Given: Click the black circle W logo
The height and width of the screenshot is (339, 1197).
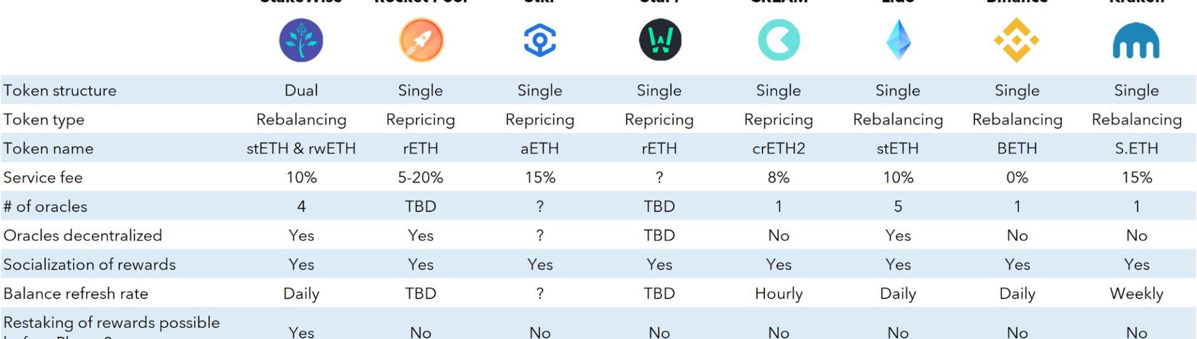Looking at the screenshot, I should pos(660,40).
